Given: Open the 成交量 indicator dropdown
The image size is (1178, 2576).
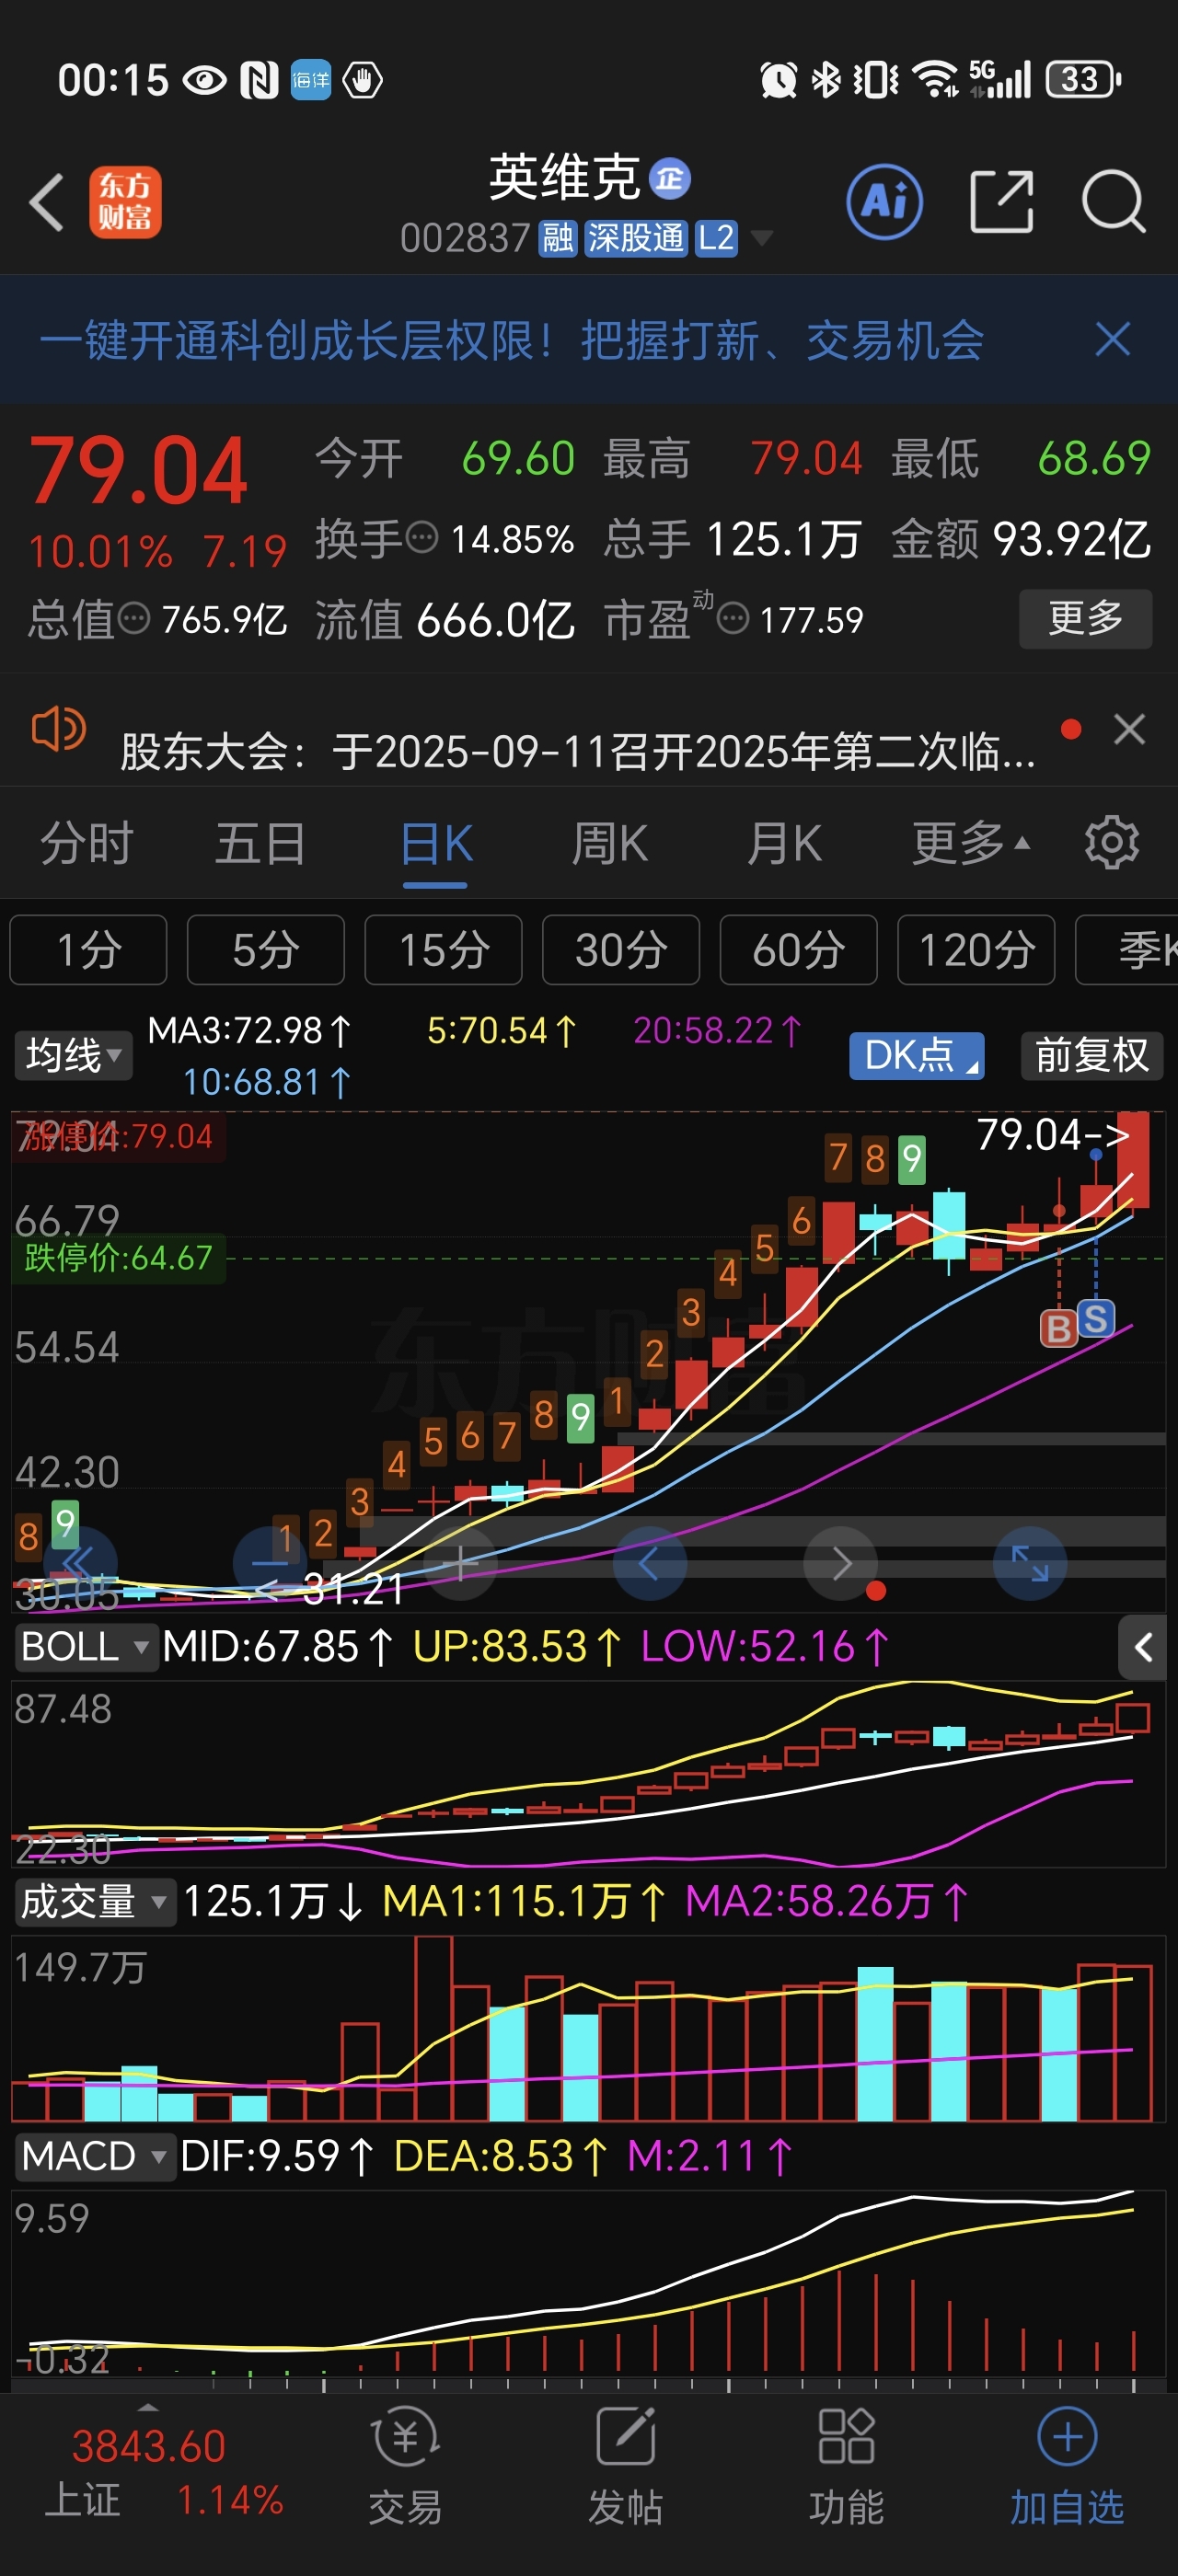Looking at the screenshot, I should [95, 1901].
